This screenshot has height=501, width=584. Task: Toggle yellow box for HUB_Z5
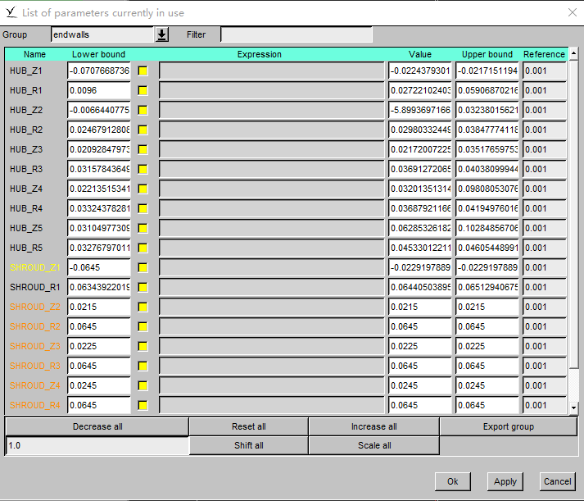(x=143, y=228)
